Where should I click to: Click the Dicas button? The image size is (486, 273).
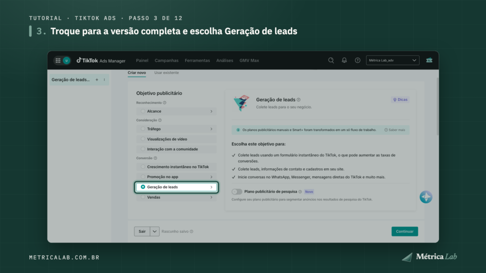(400, 100)
